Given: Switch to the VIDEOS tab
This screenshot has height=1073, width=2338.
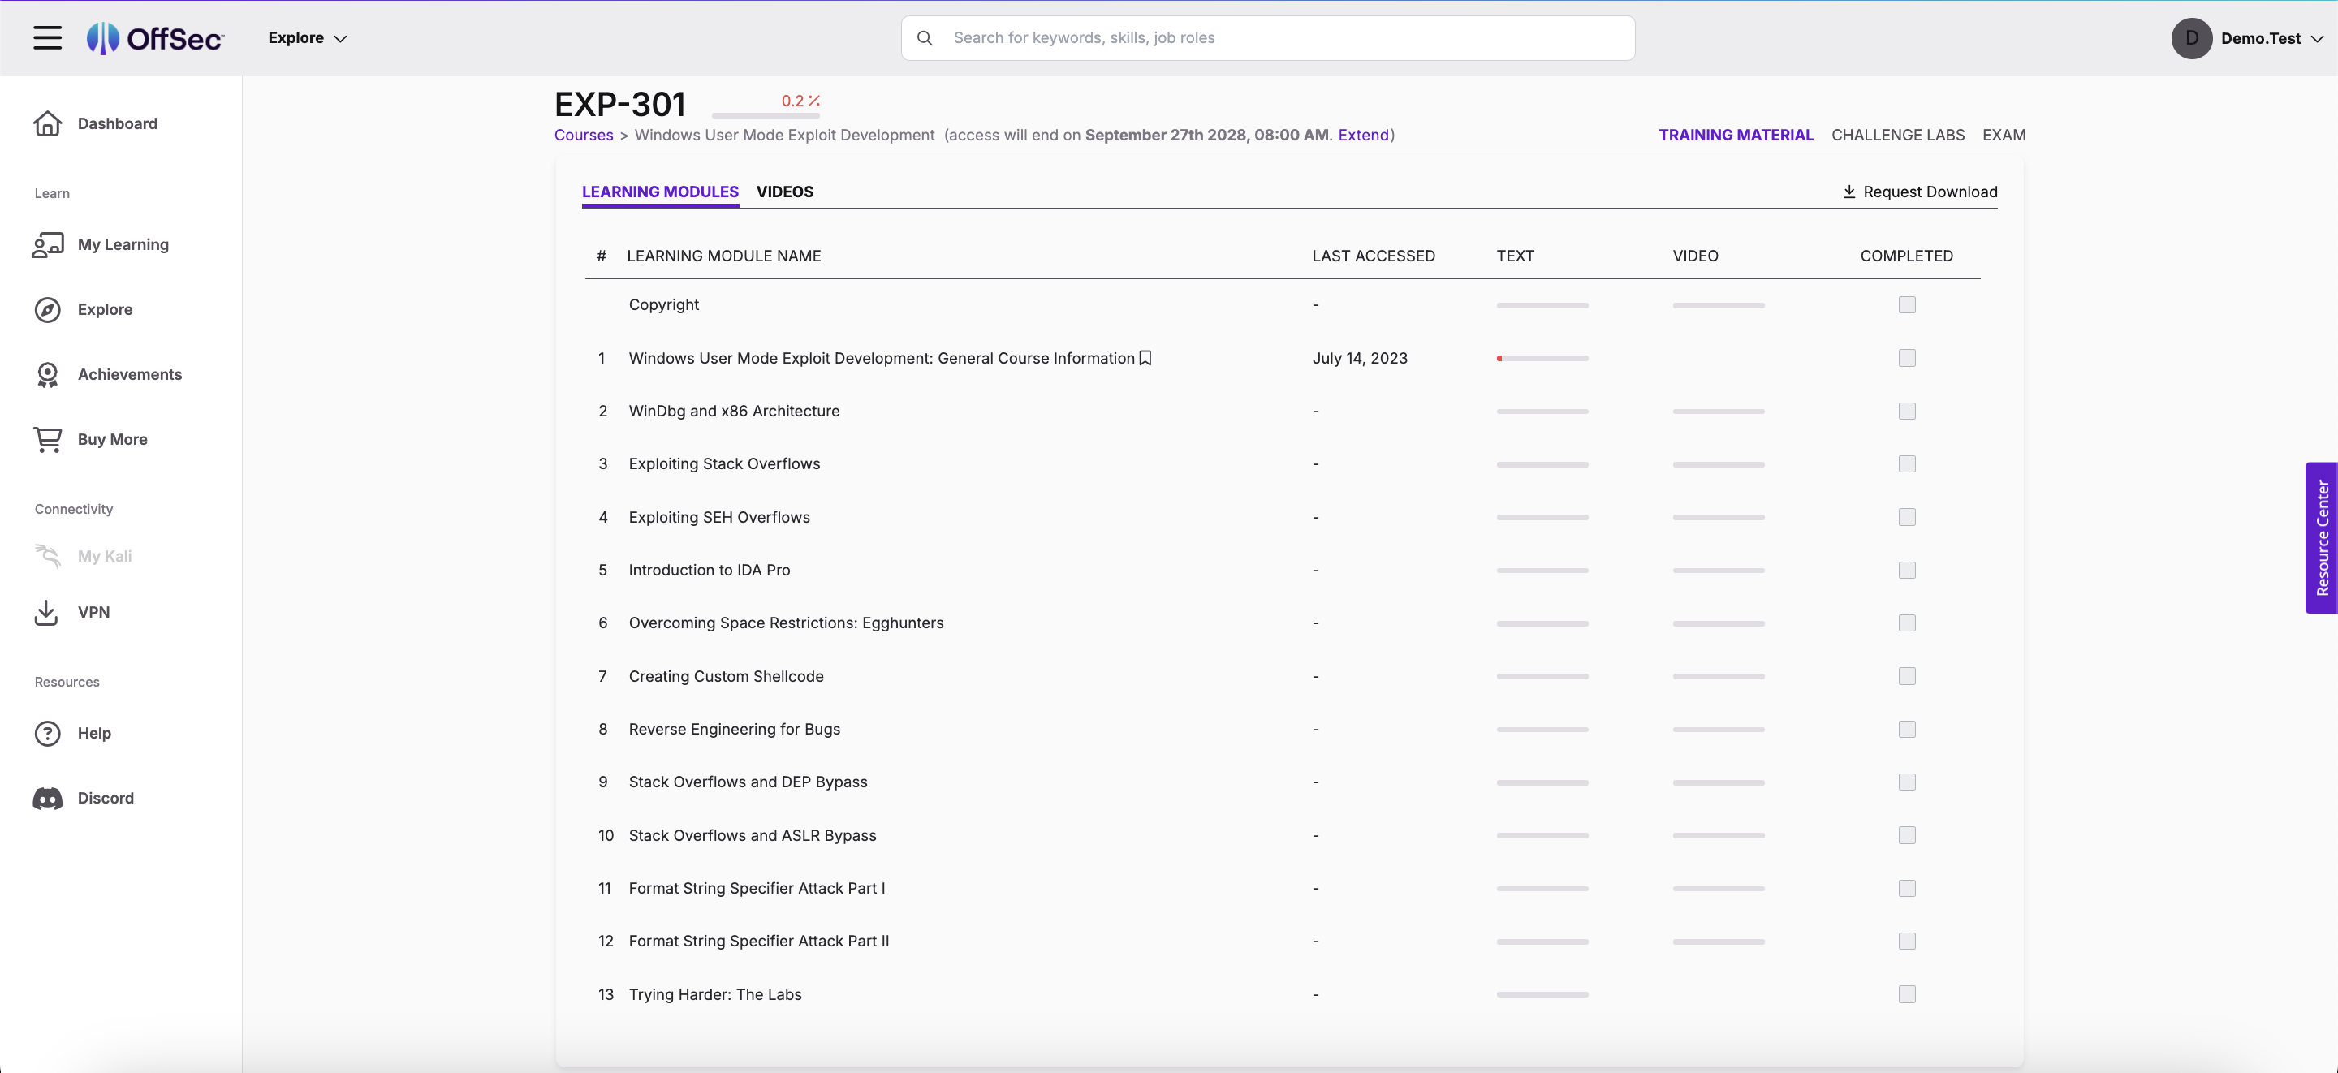Looking at the screenshot, I should 785,192.
